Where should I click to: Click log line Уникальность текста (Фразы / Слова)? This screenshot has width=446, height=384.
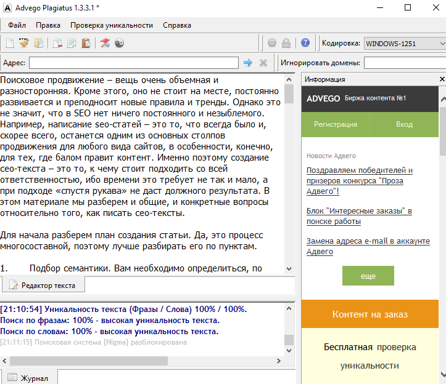[x=123, y=309]
